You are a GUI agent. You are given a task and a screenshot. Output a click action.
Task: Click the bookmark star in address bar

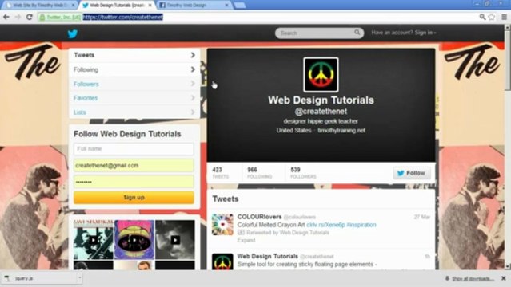point(492,17)
